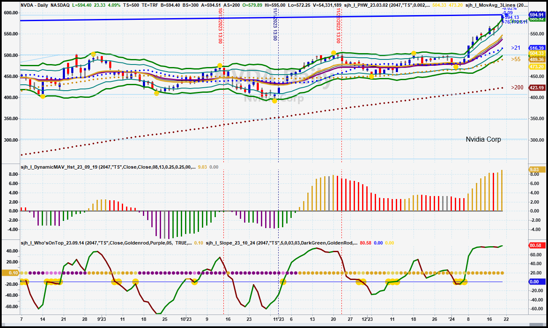Click the goldenrod 0.10 tag on left axis
The height and width of the screenshot is (328, 548).
(10, 273)
